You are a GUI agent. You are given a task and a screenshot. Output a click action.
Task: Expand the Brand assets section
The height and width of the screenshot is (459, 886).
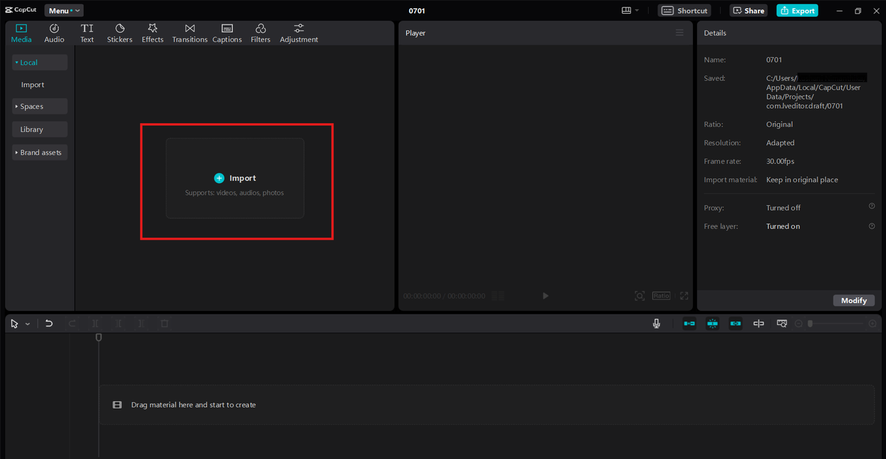click(39, 152)
